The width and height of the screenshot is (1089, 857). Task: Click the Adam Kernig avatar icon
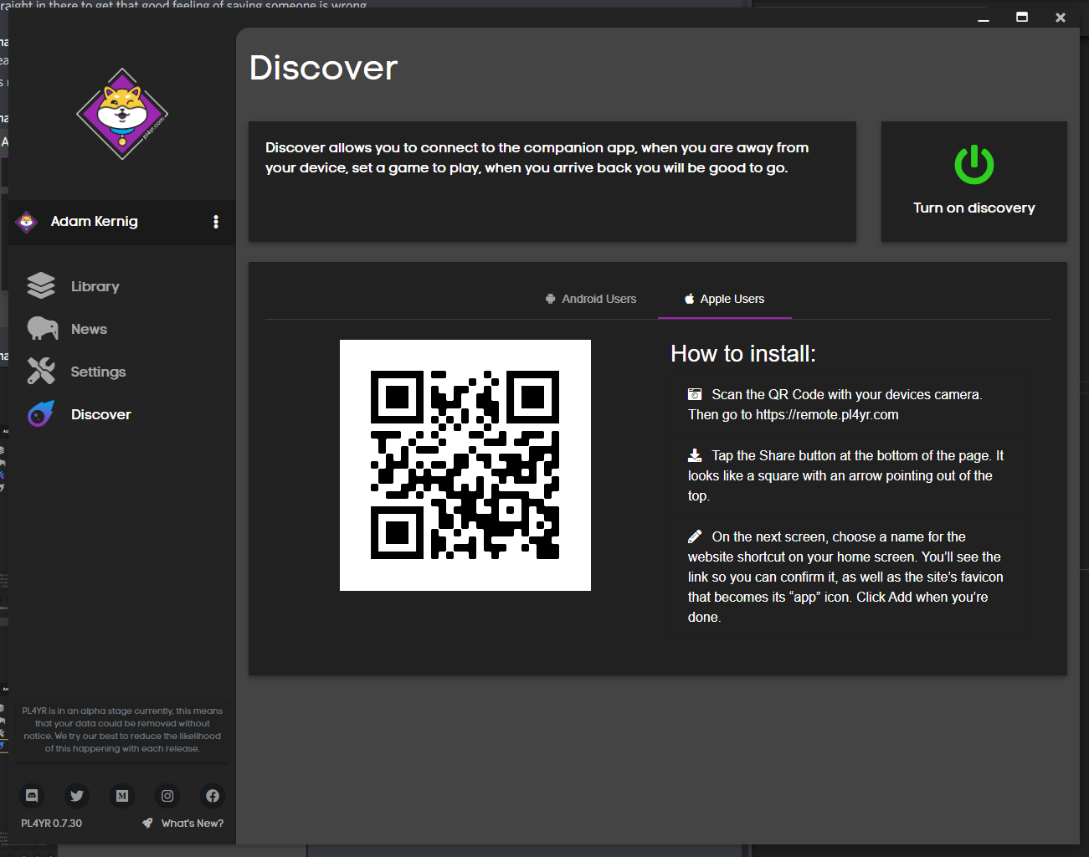27,222
